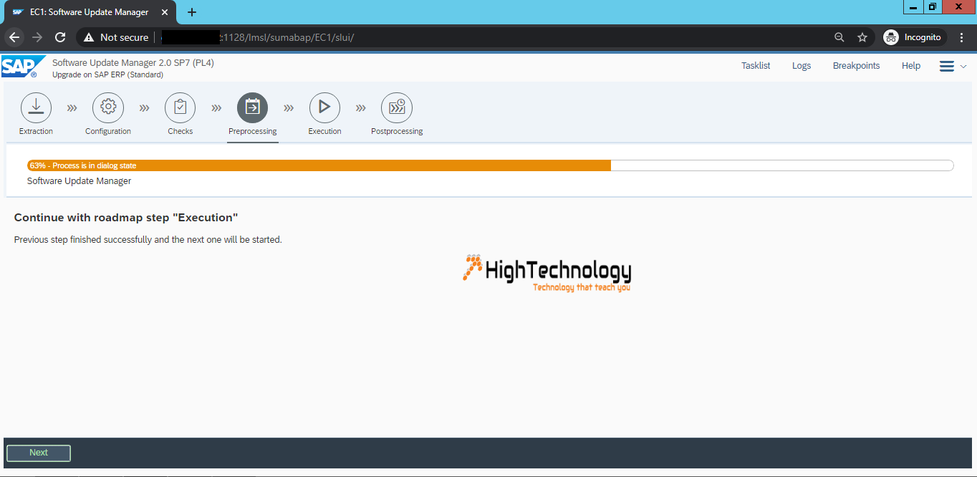This screenshot has height=477, width=977.
Task: Click the 63% progress bar
Action: (490, 165)
